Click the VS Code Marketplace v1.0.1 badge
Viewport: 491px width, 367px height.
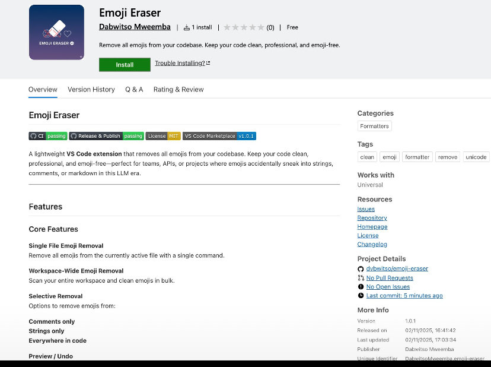coord(219,135)
